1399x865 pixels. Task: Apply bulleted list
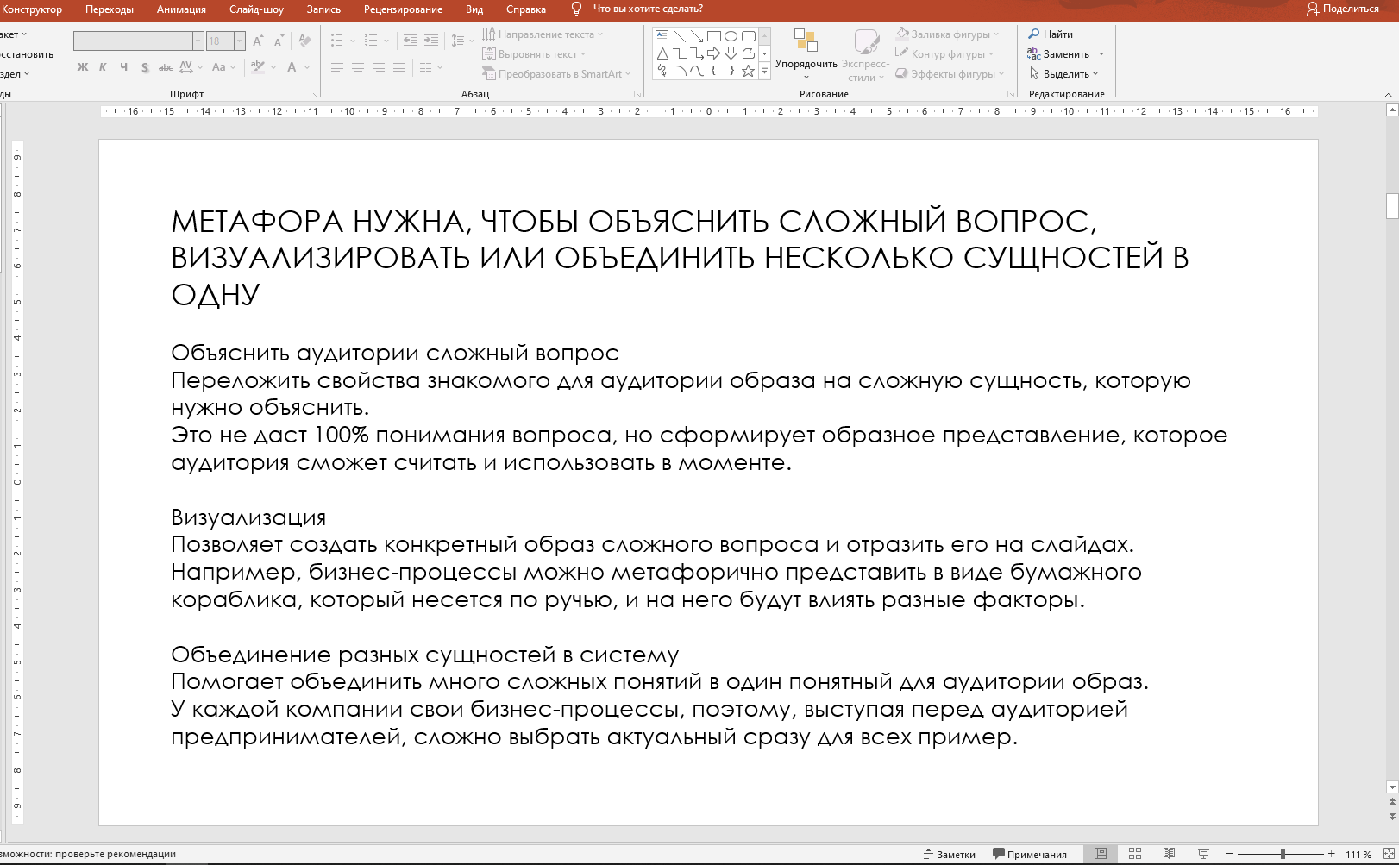click(x=336, y=41)
